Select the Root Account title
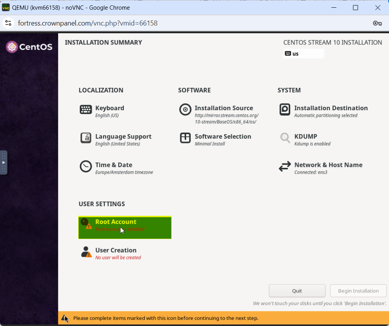Viewport: 389px width, 326px height. [116, 222]
